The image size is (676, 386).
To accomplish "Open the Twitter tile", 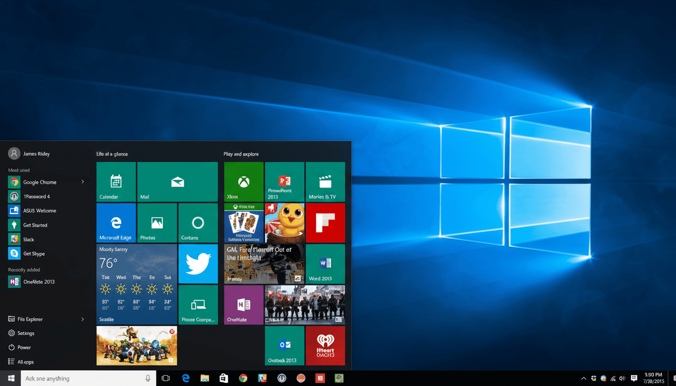I will pos(198,264).
